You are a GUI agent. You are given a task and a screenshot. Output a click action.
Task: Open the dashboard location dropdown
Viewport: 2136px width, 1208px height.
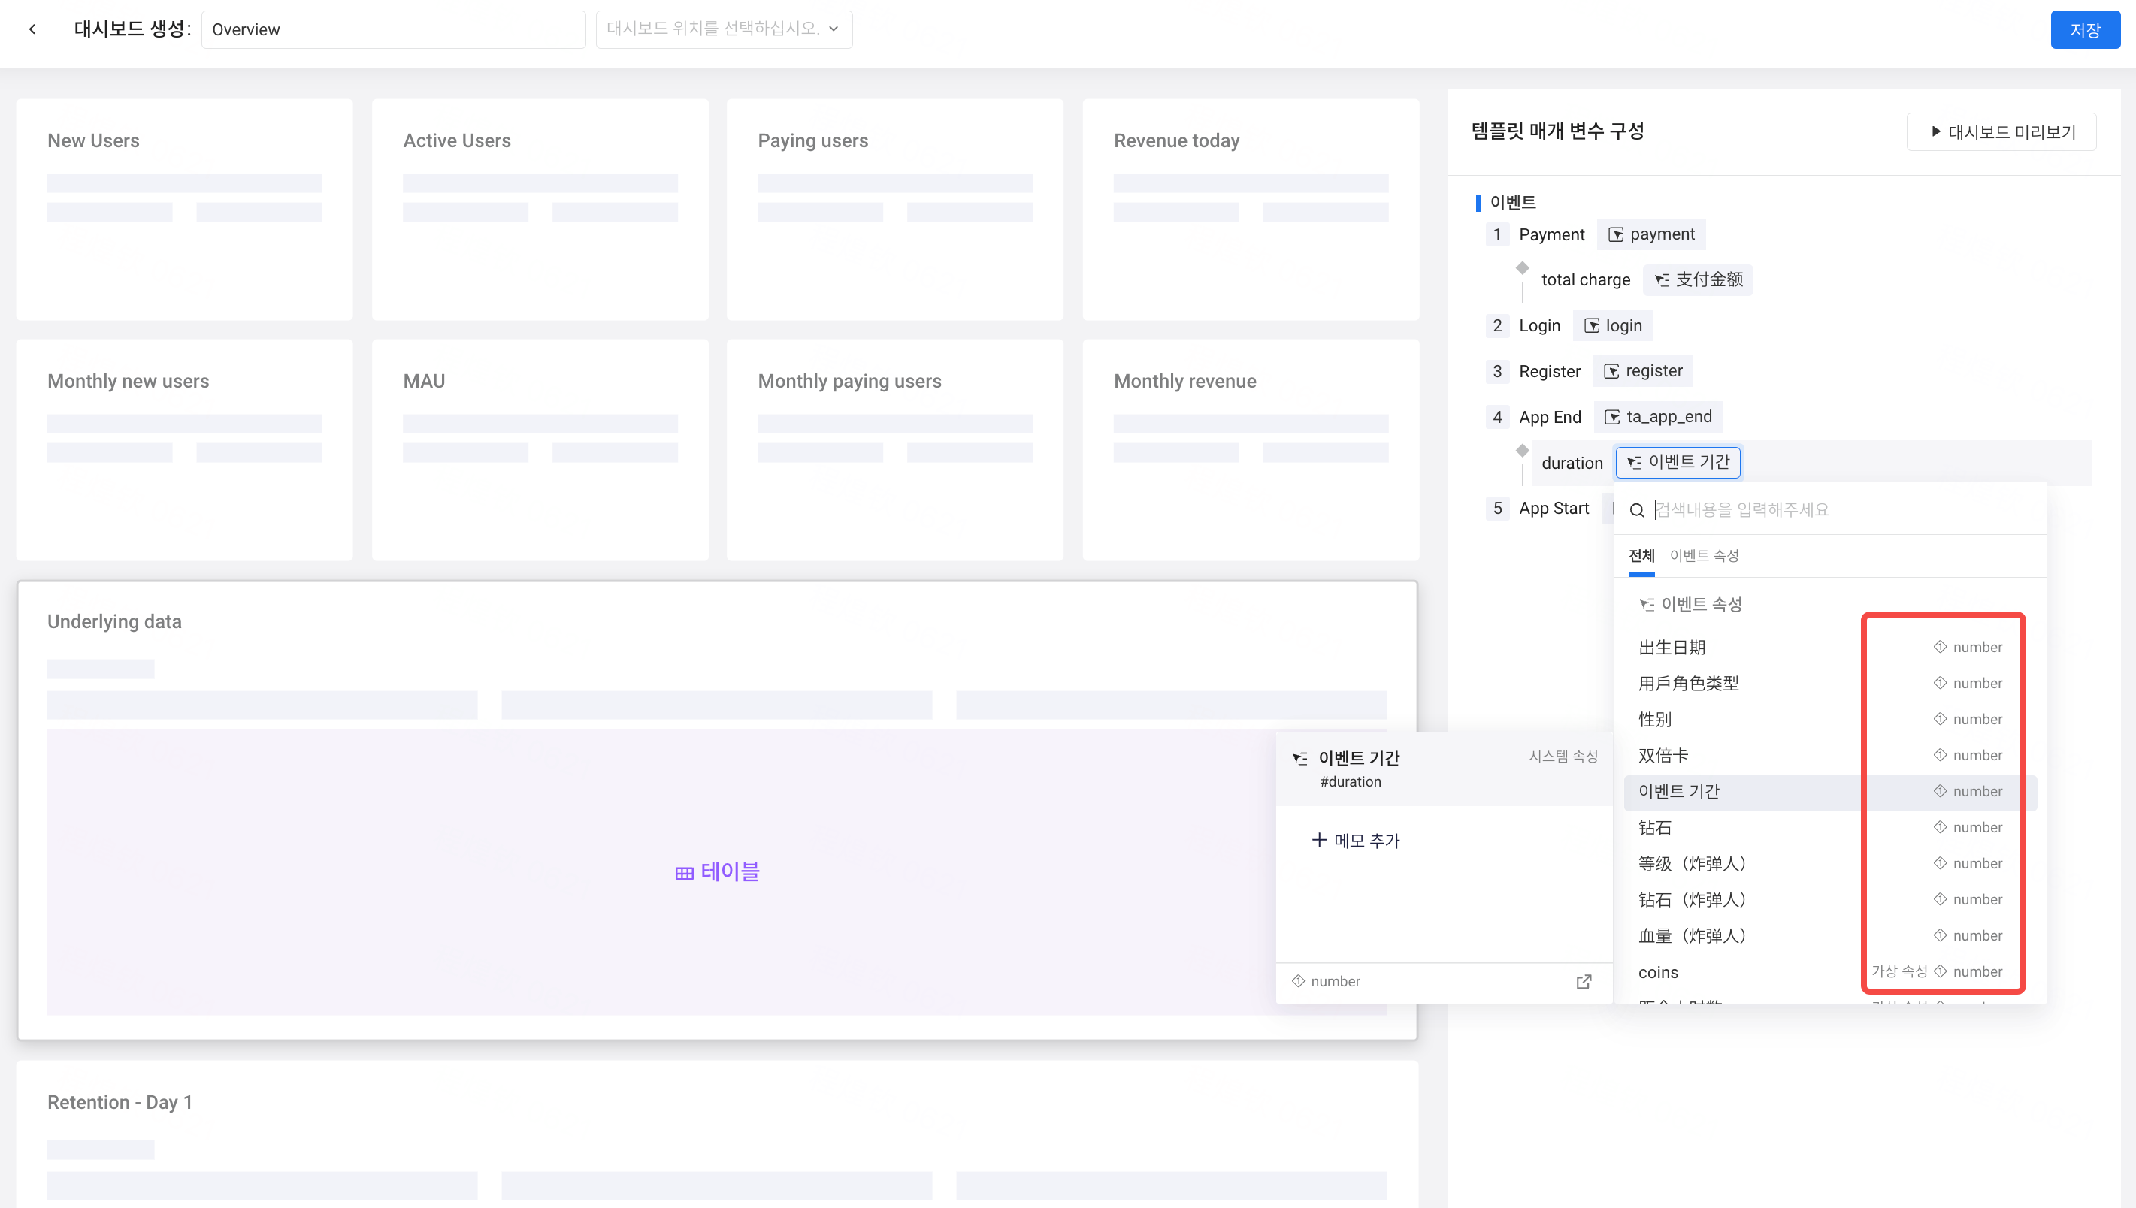[x=724, y=29]
